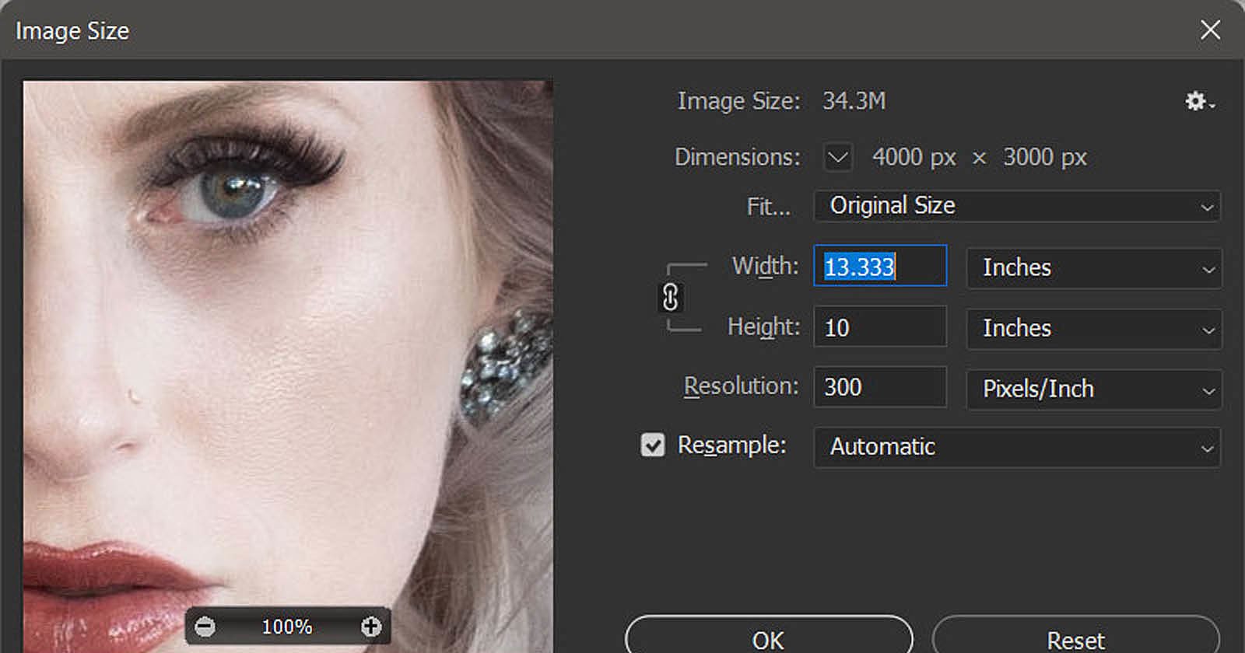Click the 34.3M image size value

tap(854, 101)
